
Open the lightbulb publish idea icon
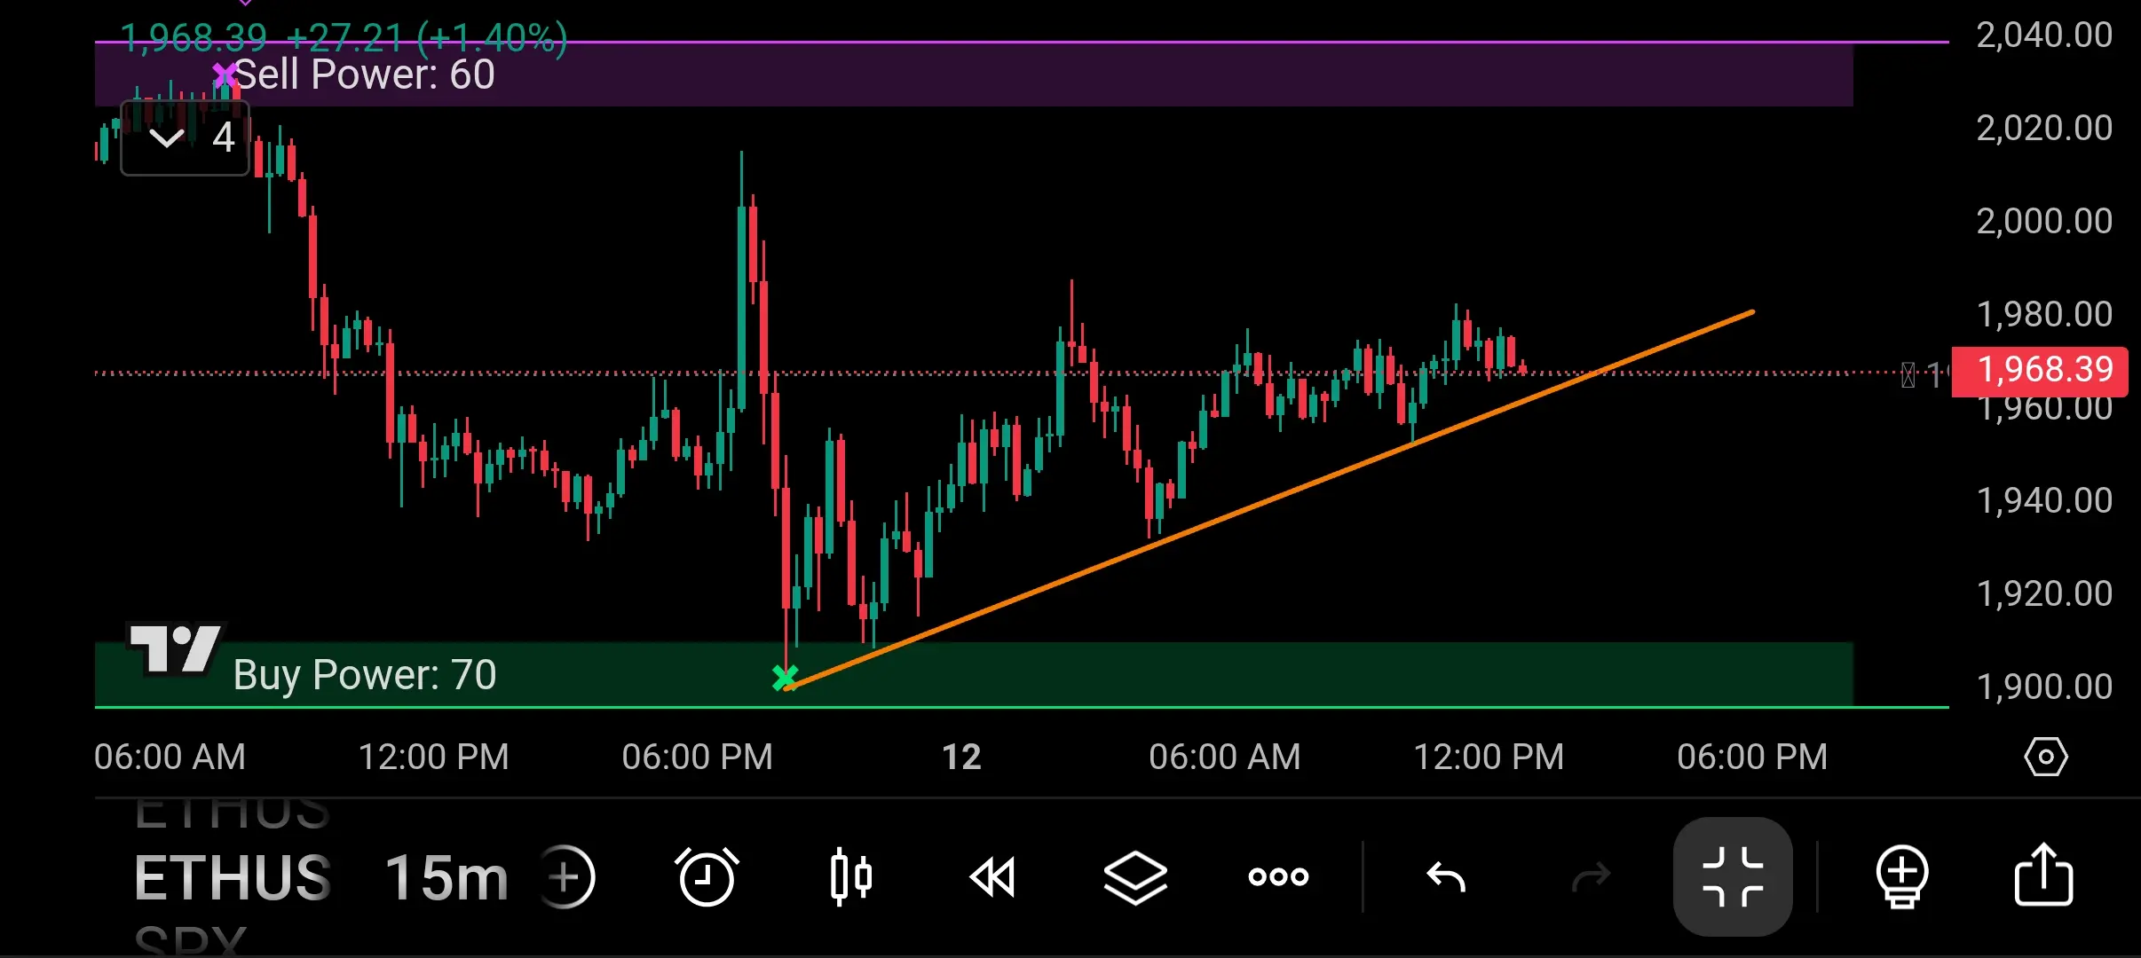tap(1901, 877)
